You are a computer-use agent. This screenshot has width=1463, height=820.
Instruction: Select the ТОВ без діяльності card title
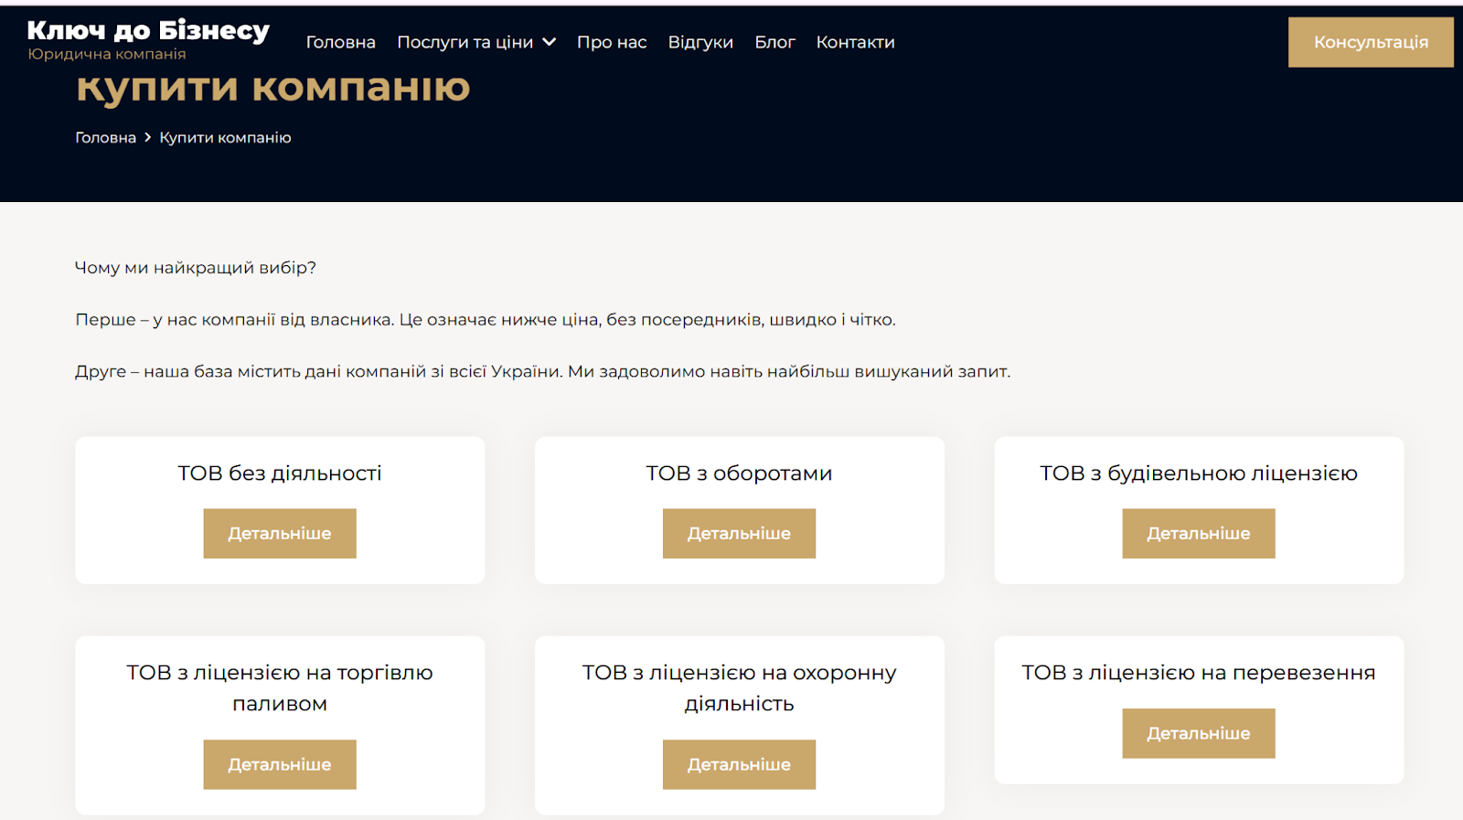[x=280, y=474]
